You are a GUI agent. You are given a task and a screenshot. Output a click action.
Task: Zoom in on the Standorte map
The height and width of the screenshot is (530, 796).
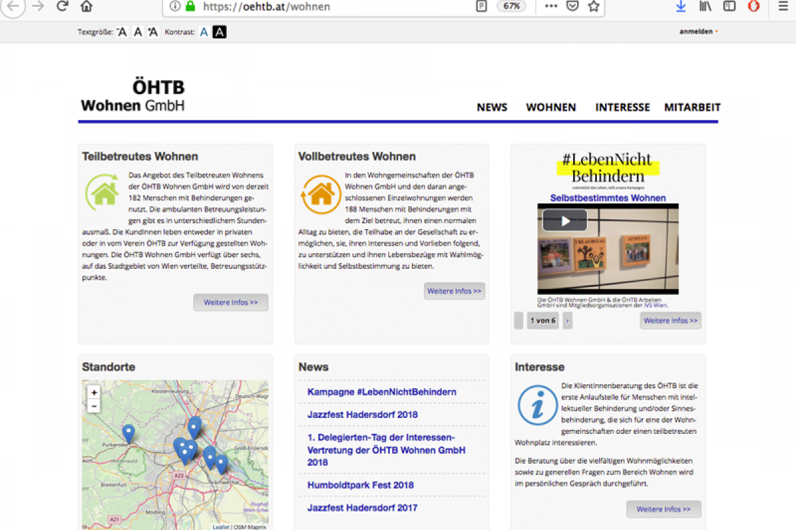(94, 392)
